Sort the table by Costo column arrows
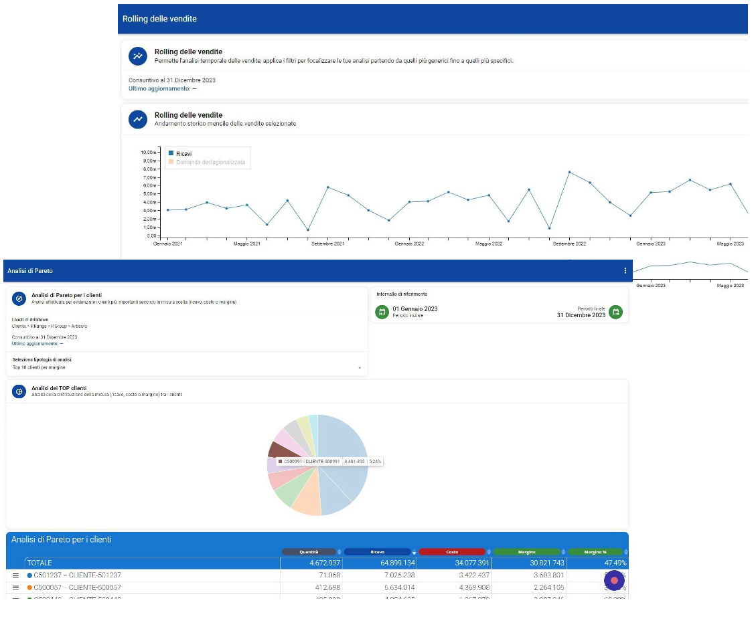Viewport: 754px width, 637px height. tap(489, 552)
